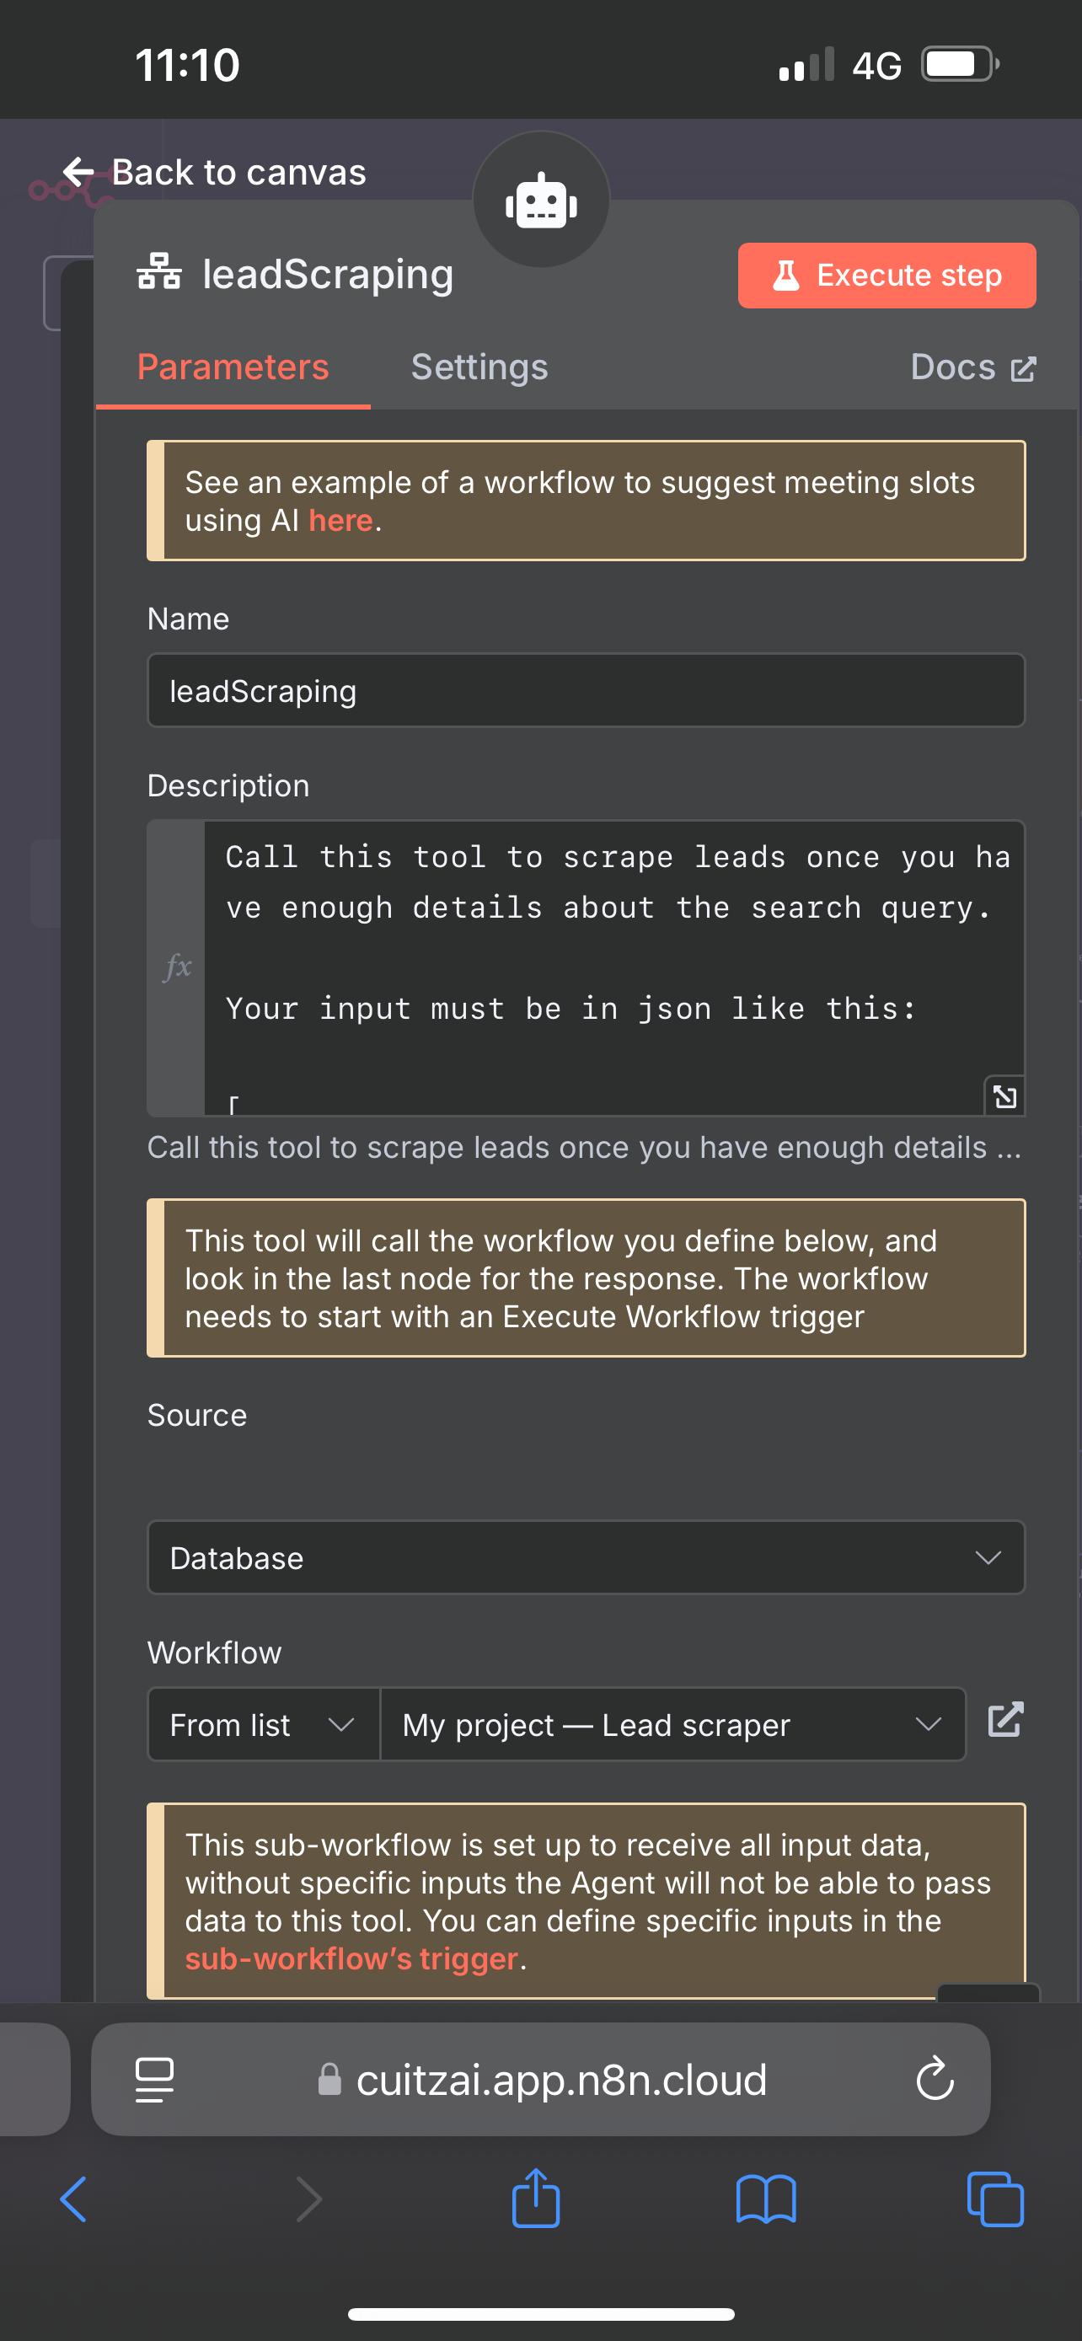Open the Docs arrow-out icon
The width and height of the screenshot is (1082, 2341).
[x=1023, y=369]
